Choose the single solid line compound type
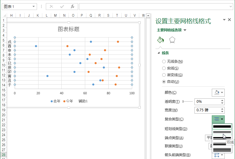 click(222, 126)
